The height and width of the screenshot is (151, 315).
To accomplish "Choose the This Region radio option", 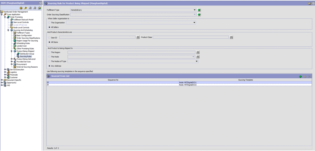I will (50, 53).
